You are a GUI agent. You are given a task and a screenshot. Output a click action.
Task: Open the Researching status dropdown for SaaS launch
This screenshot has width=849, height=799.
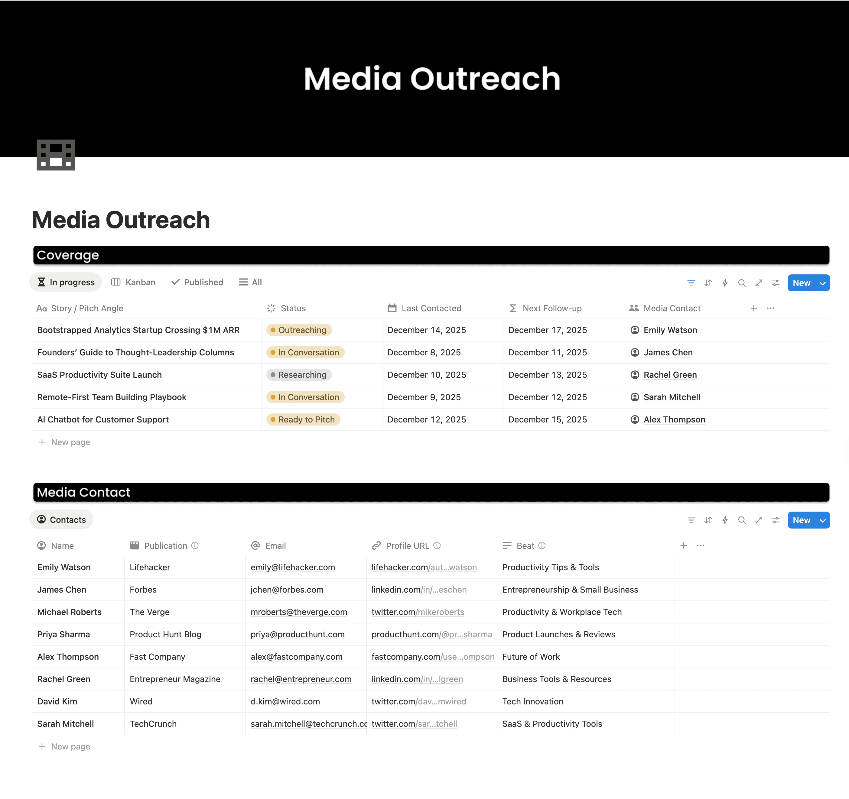[x=299, y=375]
